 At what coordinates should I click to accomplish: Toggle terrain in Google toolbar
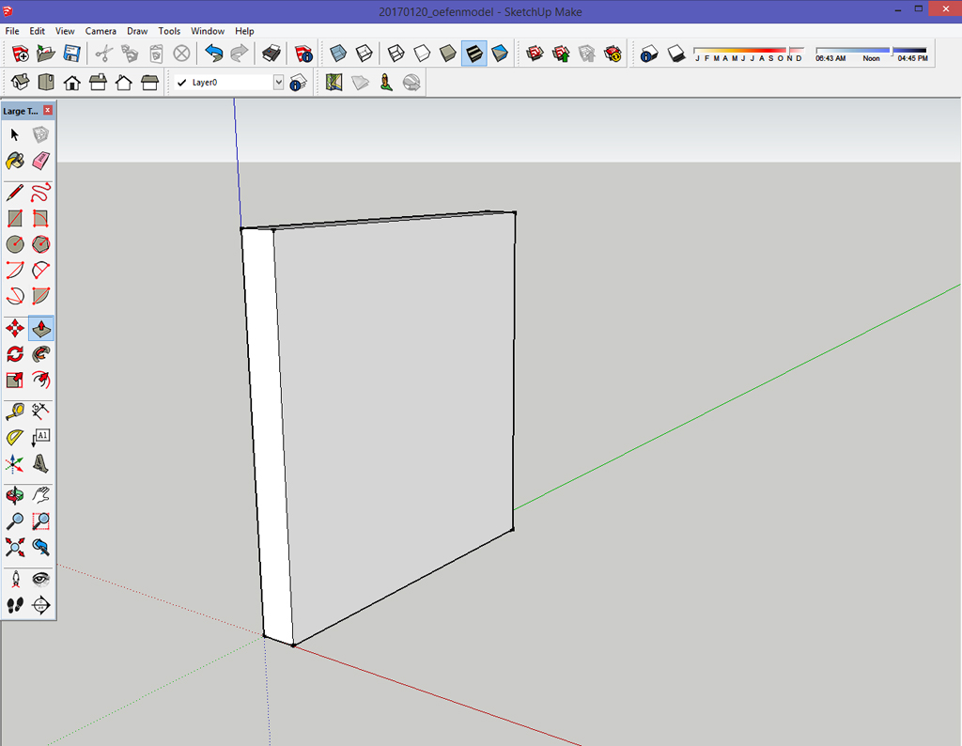360,82
